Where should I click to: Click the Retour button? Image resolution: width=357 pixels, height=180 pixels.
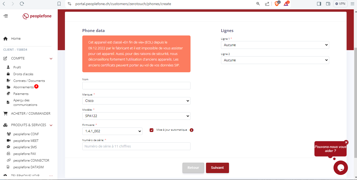coord(193,168)
